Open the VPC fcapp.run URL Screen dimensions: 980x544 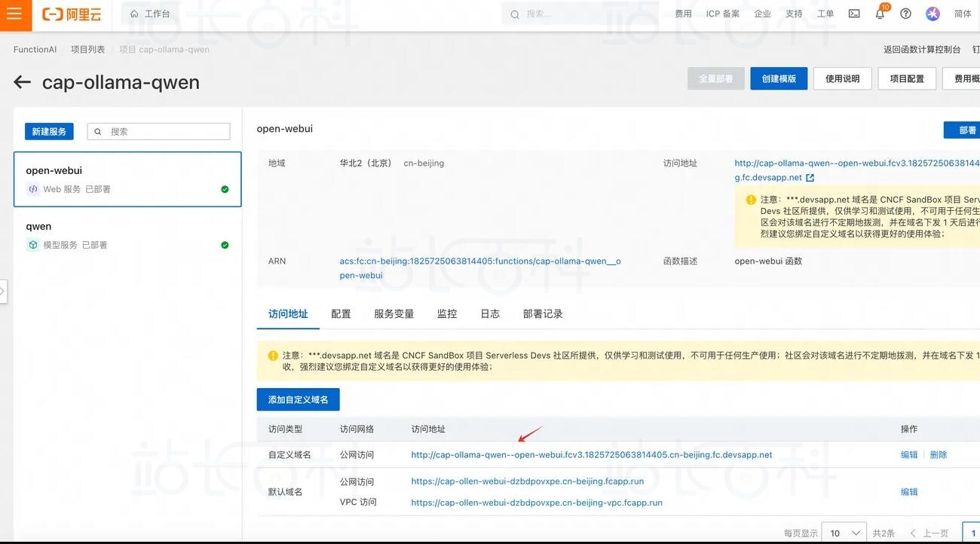[x=537, y=502]
